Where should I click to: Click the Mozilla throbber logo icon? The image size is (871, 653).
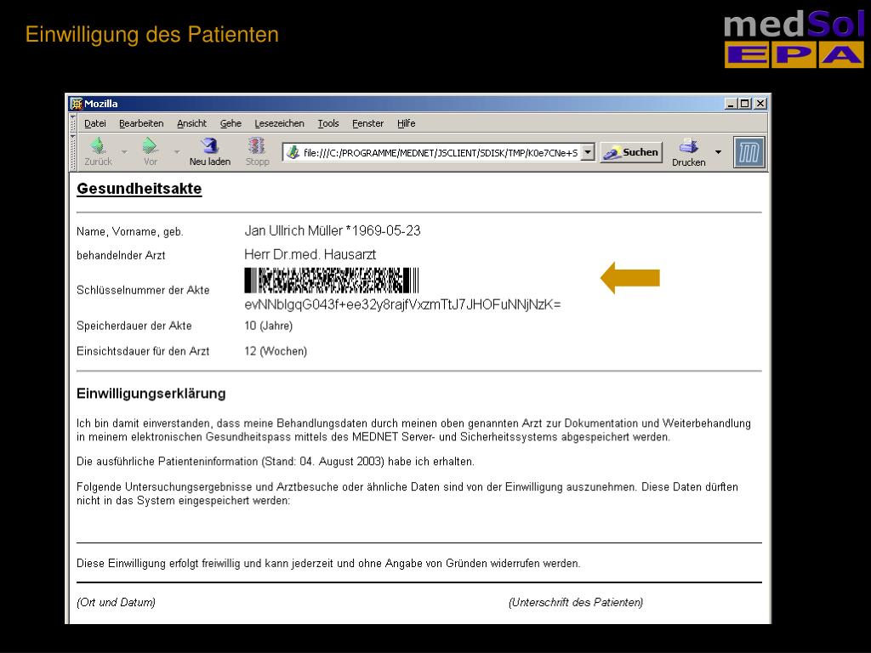pos(749,152)
